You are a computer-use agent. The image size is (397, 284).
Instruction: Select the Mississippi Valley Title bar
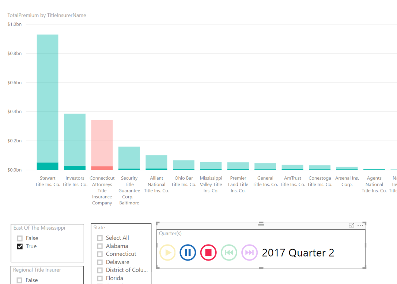211,166
